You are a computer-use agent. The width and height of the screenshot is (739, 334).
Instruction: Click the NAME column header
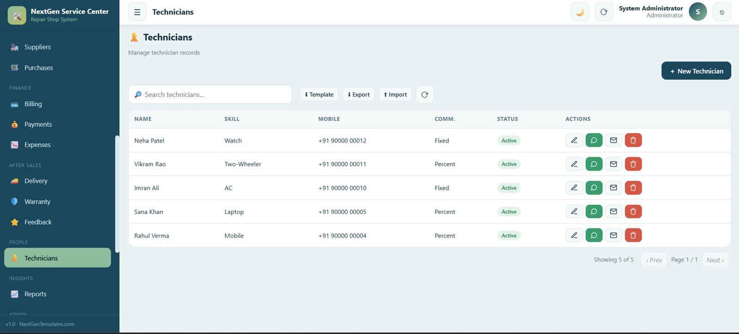(143, 119)
